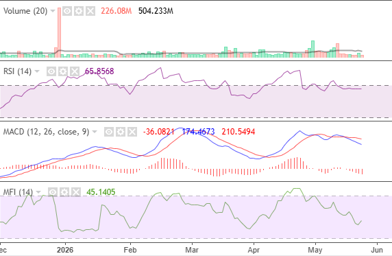The width and height of the screenshot is (392, 256).
Task: Toggle RSI visibility eye icon
Action: click(51, 71)
